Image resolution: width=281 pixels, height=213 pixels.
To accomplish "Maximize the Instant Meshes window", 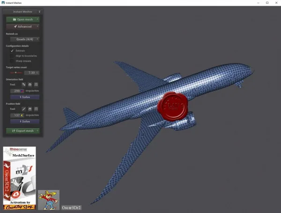I will 267,3.
